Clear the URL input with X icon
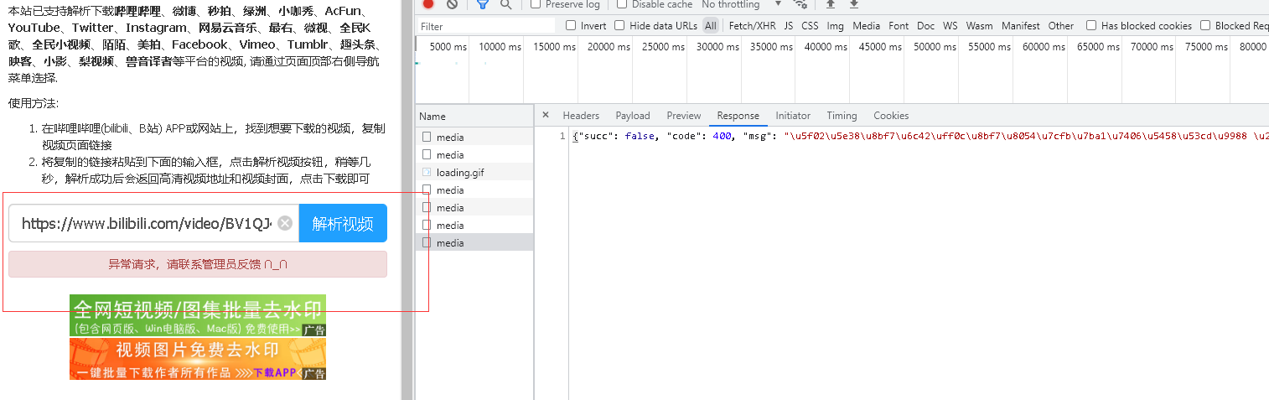This screenshot has height=400, width=1269. click(x=285, y=223)
